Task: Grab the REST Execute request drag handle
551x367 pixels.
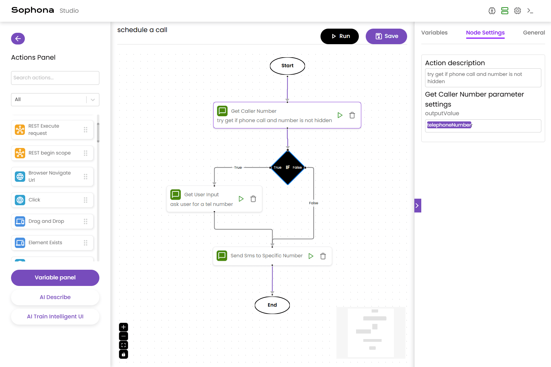Action: coord(86,130)
